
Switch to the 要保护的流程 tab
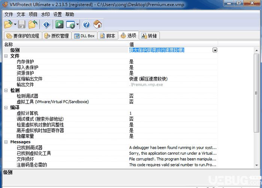23,36
